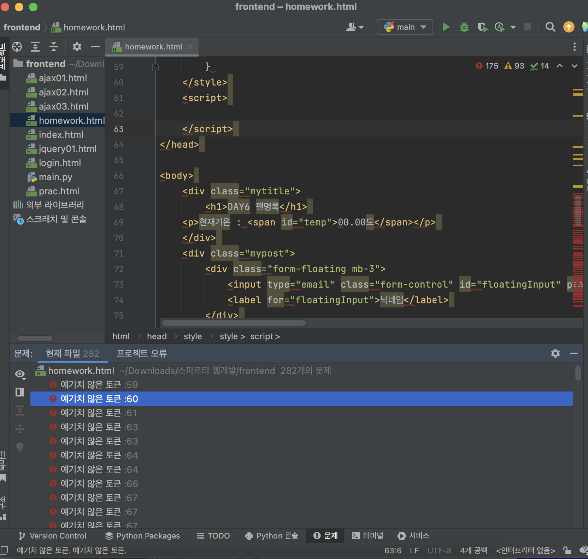
Task: Open problems panel settings gear
Action: [555, 353]
